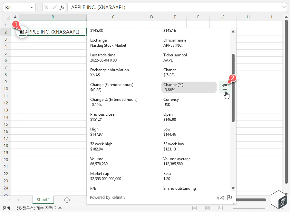Select the Sheet2 tab
This screenshot has width=290, height=212.
point(43,200)
